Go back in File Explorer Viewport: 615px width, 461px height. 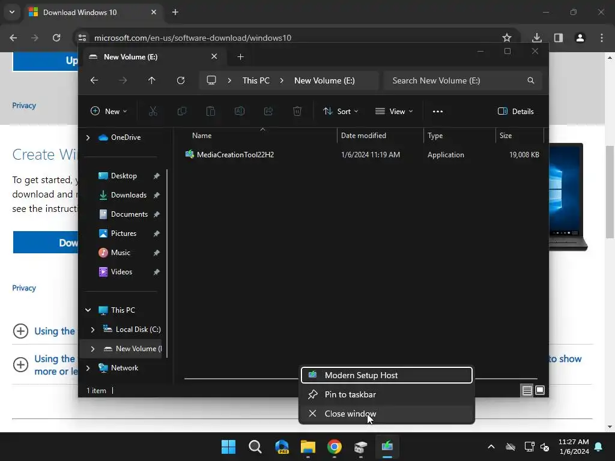coord(94,80)
